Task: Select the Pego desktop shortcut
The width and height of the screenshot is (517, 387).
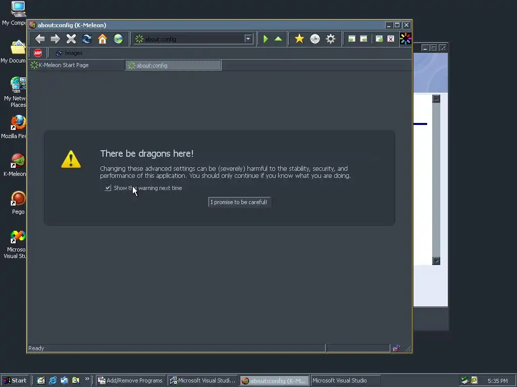Action: [x=18, y=203]
